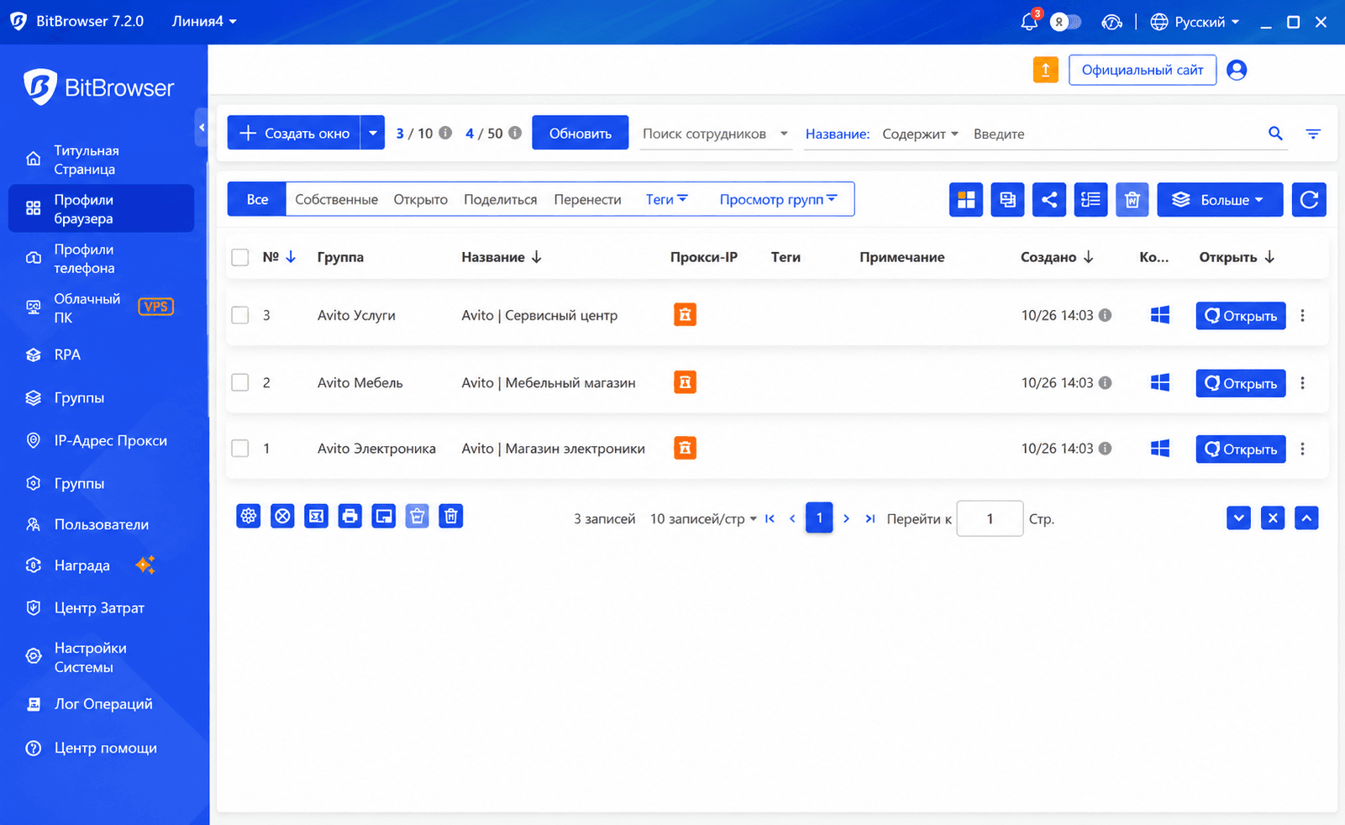1345x825 pixels.
Task: Open the Поиск сотрудников dropdown
Action: pyautogui.click(x=716, y=134)
